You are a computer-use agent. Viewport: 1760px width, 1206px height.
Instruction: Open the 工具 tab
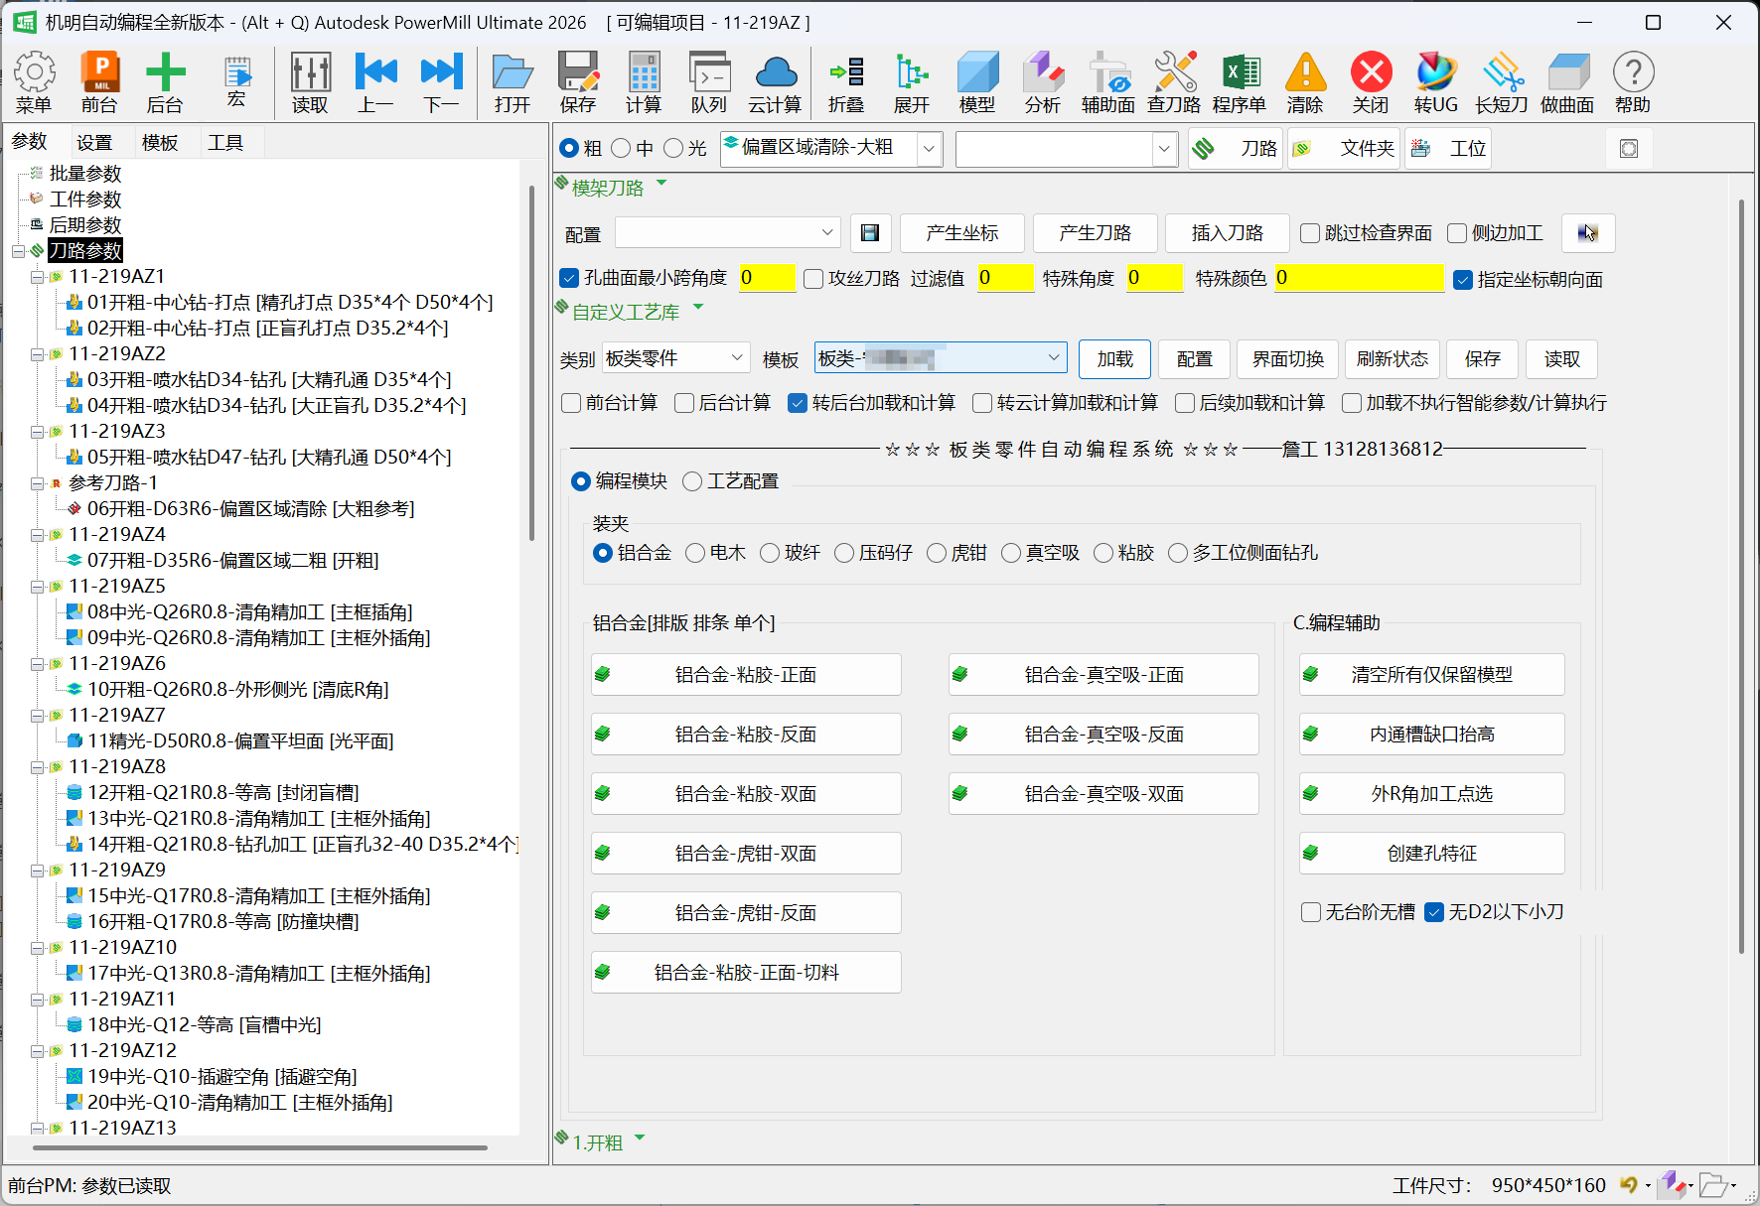click(224, 143)
